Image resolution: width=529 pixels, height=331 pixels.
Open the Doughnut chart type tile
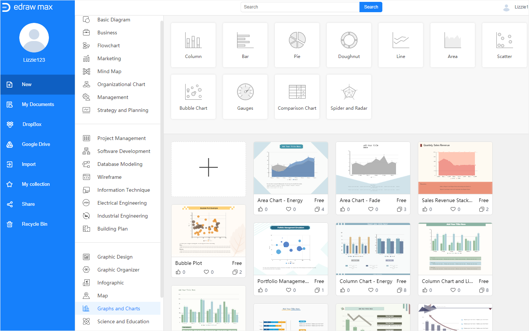[x=349, y=45]
